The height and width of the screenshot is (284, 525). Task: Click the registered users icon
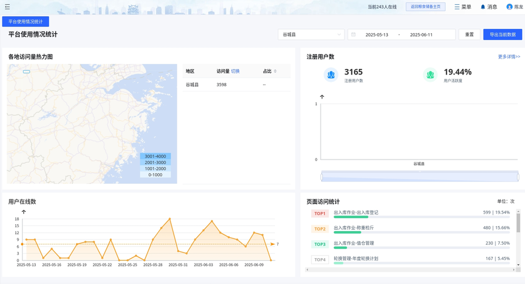[331, 75]
